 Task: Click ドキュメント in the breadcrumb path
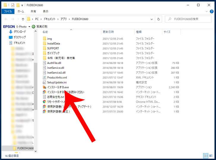50,19
